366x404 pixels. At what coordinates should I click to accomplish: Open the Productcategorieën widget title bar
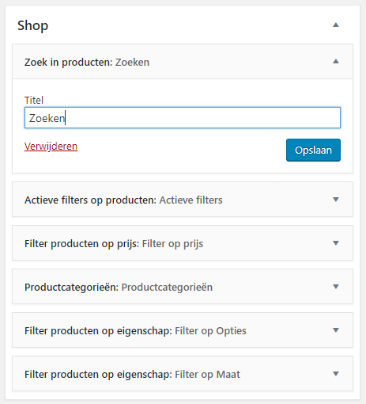pyautogui.click(x=183, y=287)
